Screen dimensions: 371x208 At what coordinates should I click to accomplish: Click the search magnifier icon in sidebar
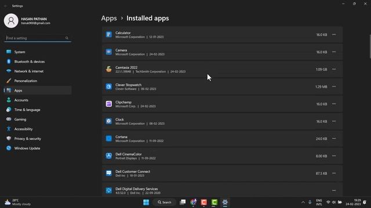(67, 38)
